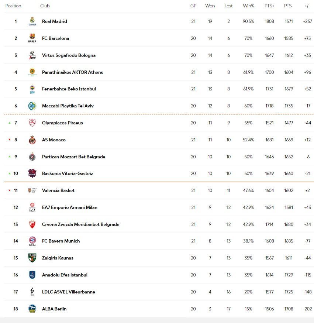The image size is (314, 323).
Task: Open the Partizan Mozzart Bet Belgrade link
Action: point(73,157)
